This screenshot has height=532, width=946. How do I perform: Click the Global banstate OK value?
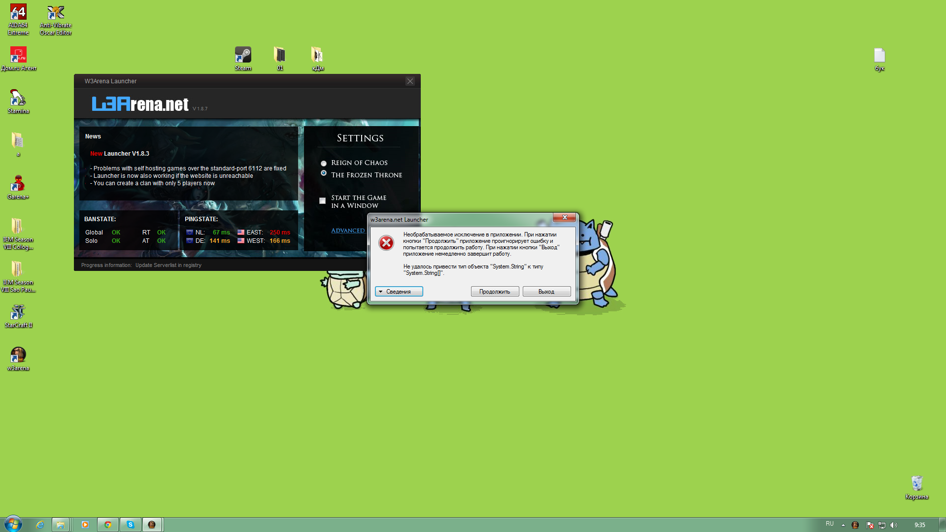pos(116,233)
